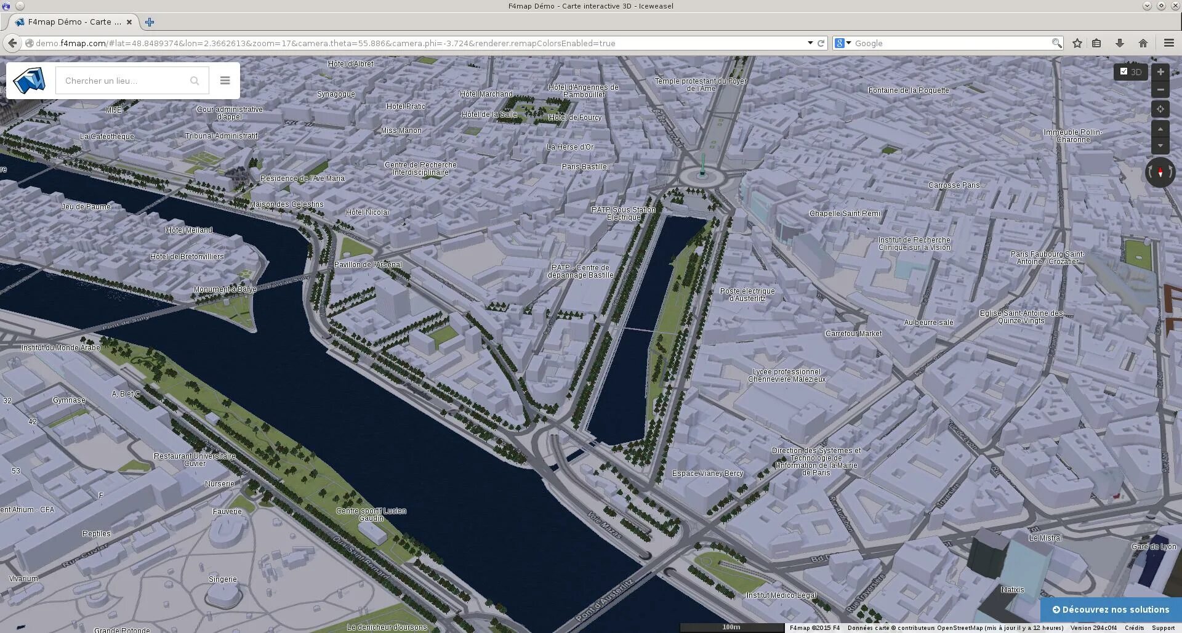
Task: Click the 'Institut du Monde Arabe' label
Action: coord(60,348)
